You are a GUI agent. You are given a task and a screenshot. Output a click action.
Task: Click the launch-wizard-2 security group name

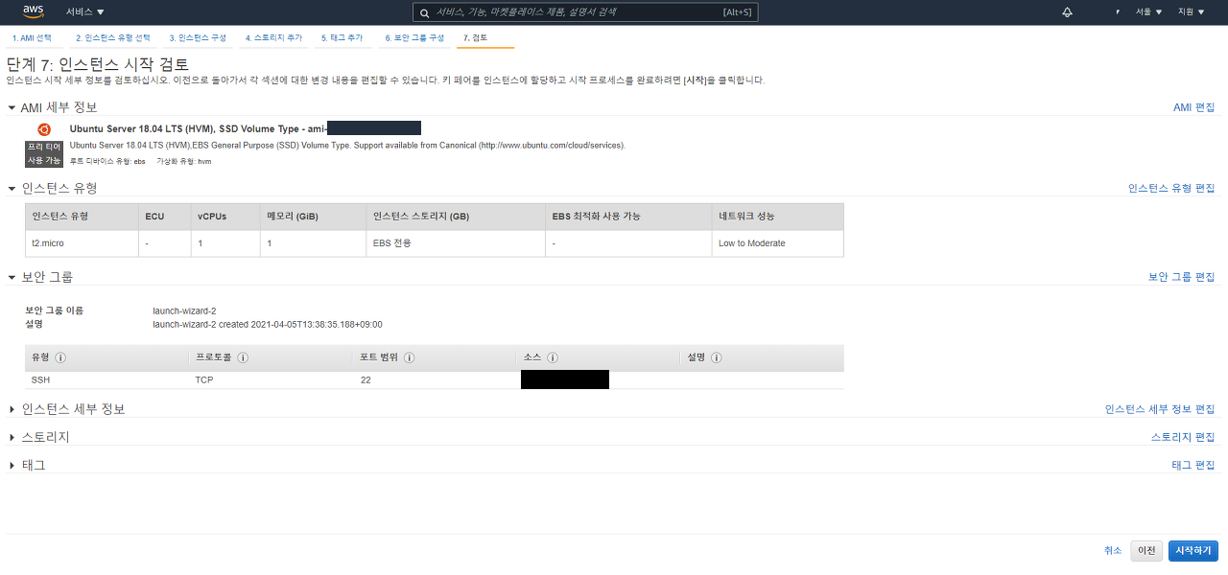click(184, 310)
